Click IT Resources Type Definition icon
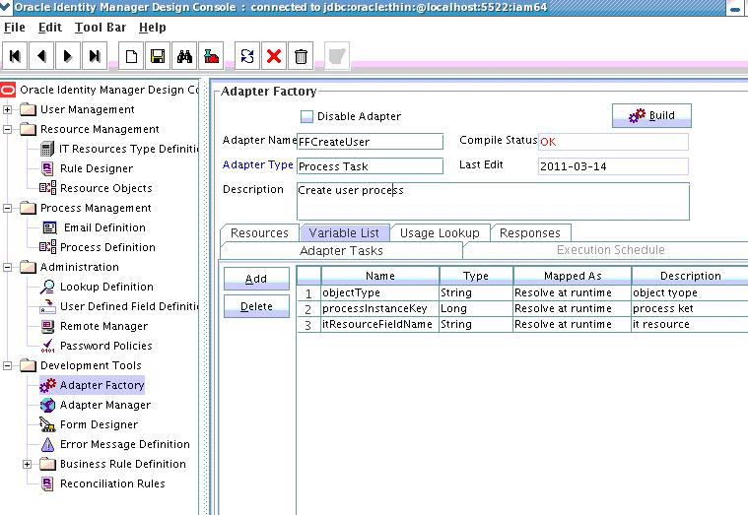The image size is (748, 515). coord(47,149)
